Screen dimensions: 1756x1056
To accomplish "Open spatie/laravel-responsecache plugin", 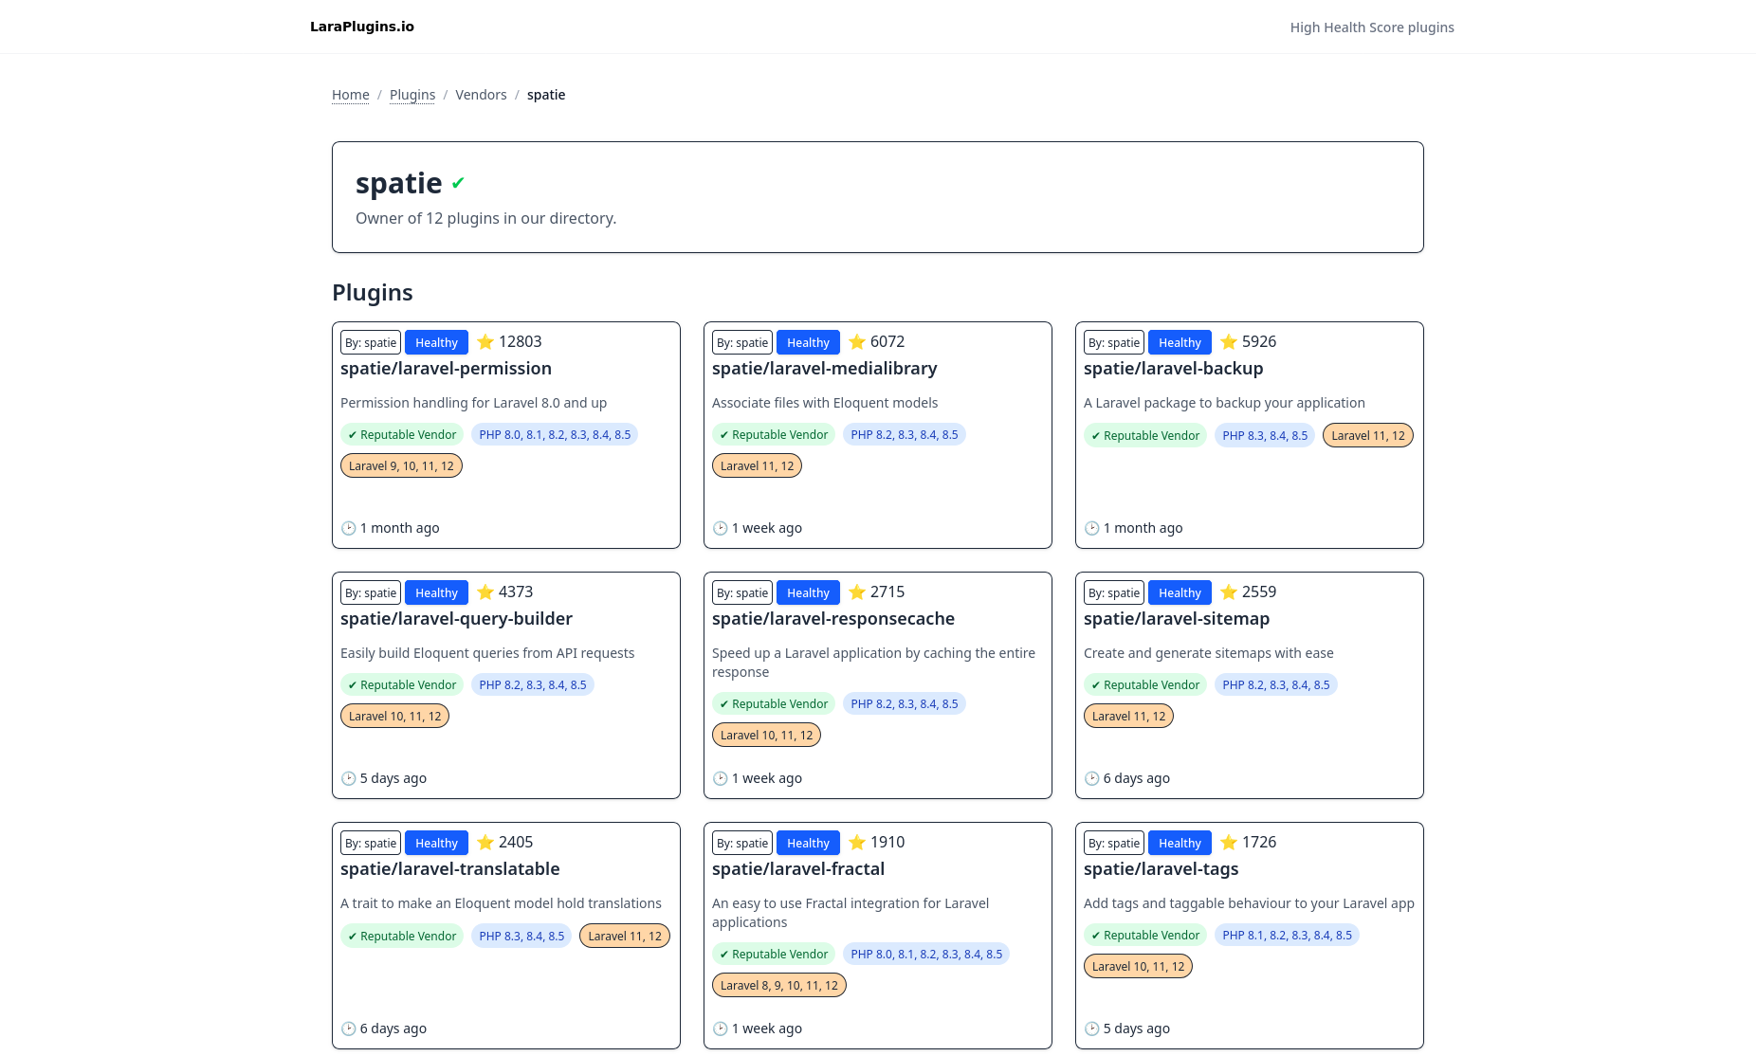I will pyautogui.click(x=832, y=619).
